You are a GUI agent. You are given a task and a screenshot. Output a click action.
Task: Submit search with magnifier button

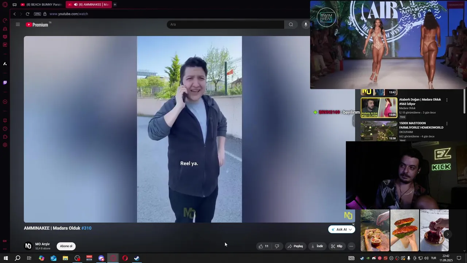coord(291,24)
